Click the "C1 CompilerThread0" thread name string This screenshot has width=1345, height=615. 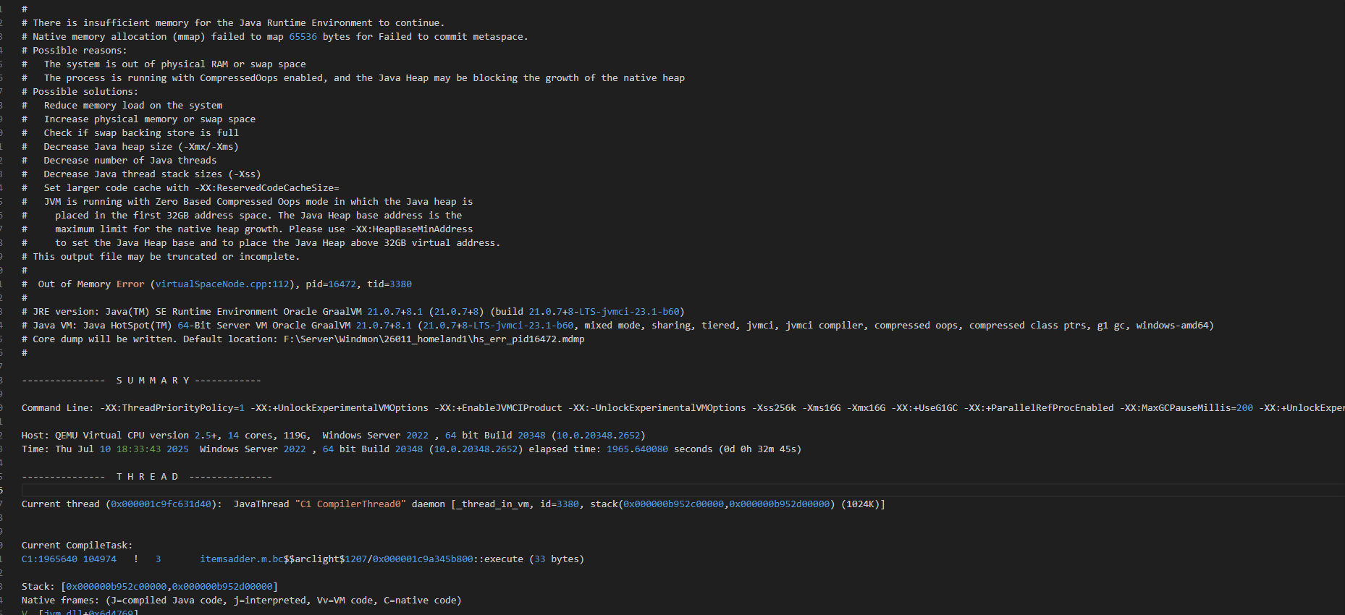coord(350,504)
